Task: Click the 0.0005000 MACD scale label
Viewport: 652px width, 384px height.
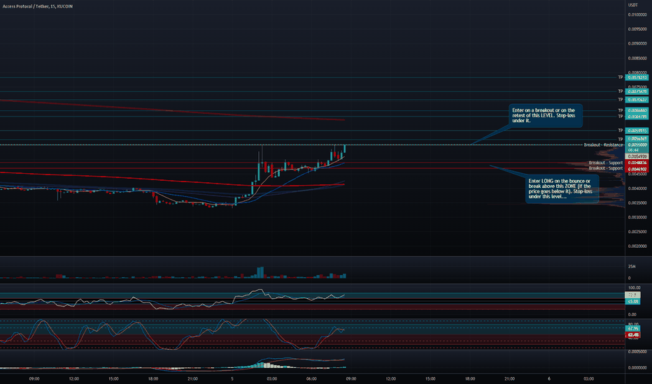Action: [637, 352]
